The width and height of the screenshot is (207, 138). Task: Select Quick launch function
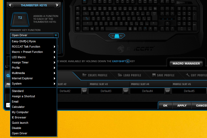click(x=34, y=123)
